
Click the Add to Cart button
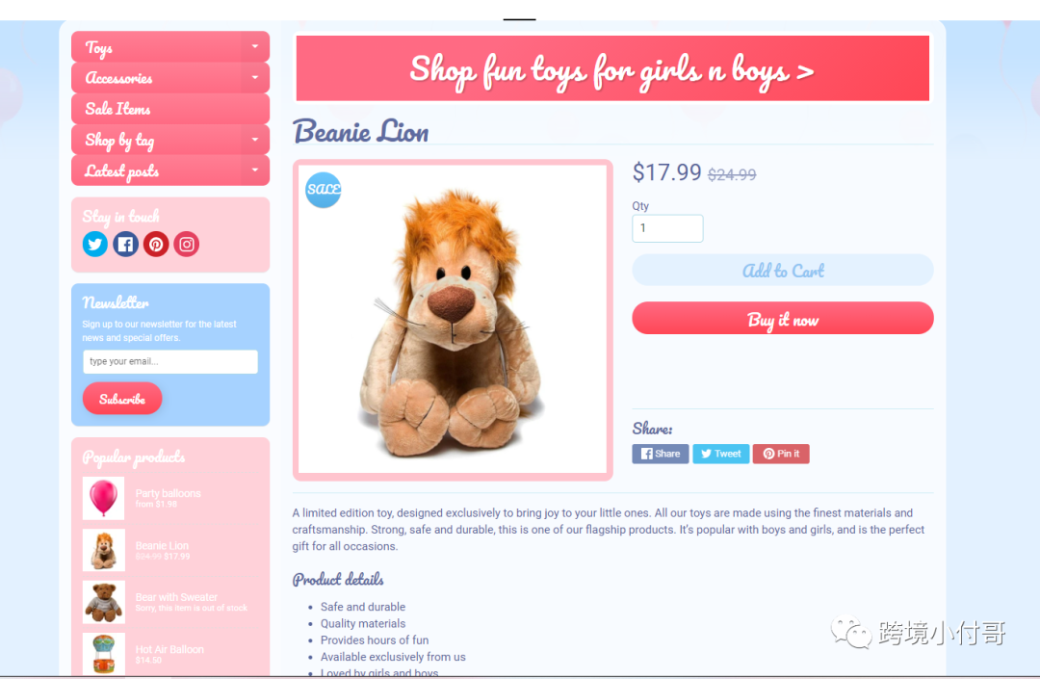(x=783, y=271)
